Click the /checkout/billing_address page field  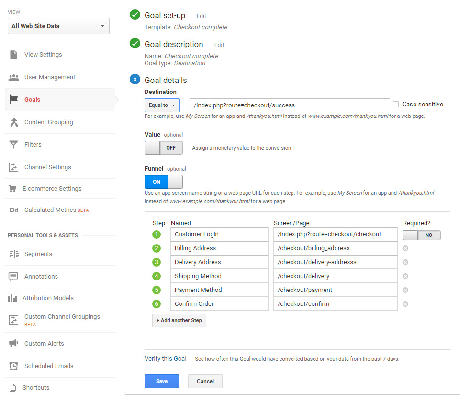click(336, 248)
